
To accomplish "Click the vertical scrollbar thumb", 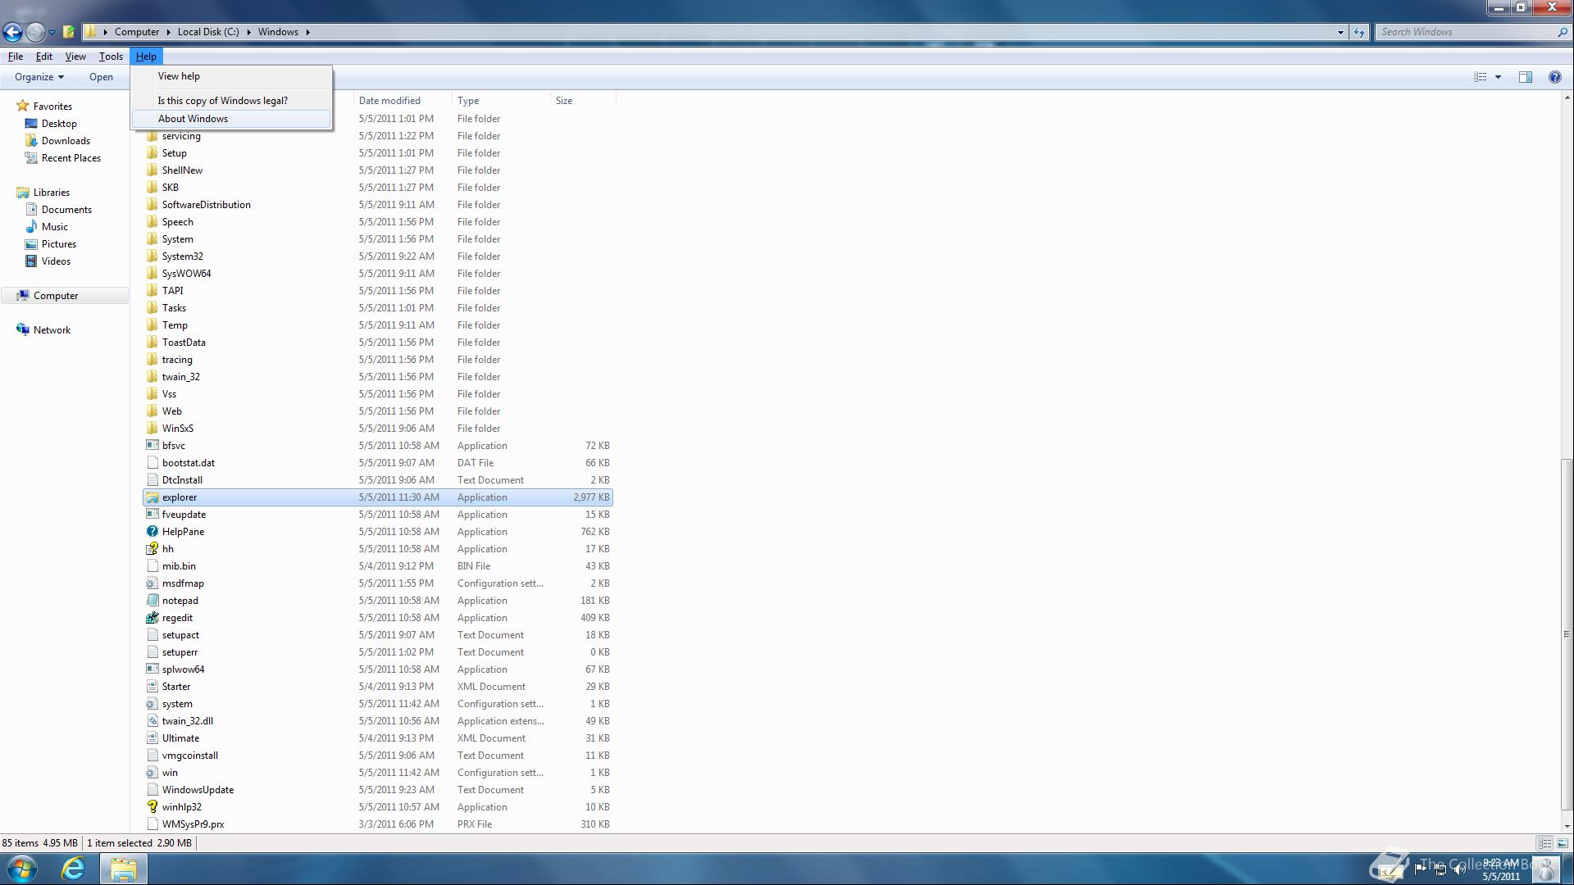I will point(1567,633).
